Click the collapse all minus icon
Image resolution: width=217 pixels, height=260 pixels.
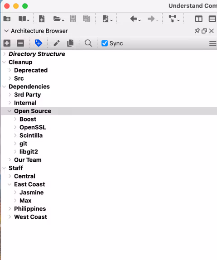pyautogui.click(x=20, y=43)
